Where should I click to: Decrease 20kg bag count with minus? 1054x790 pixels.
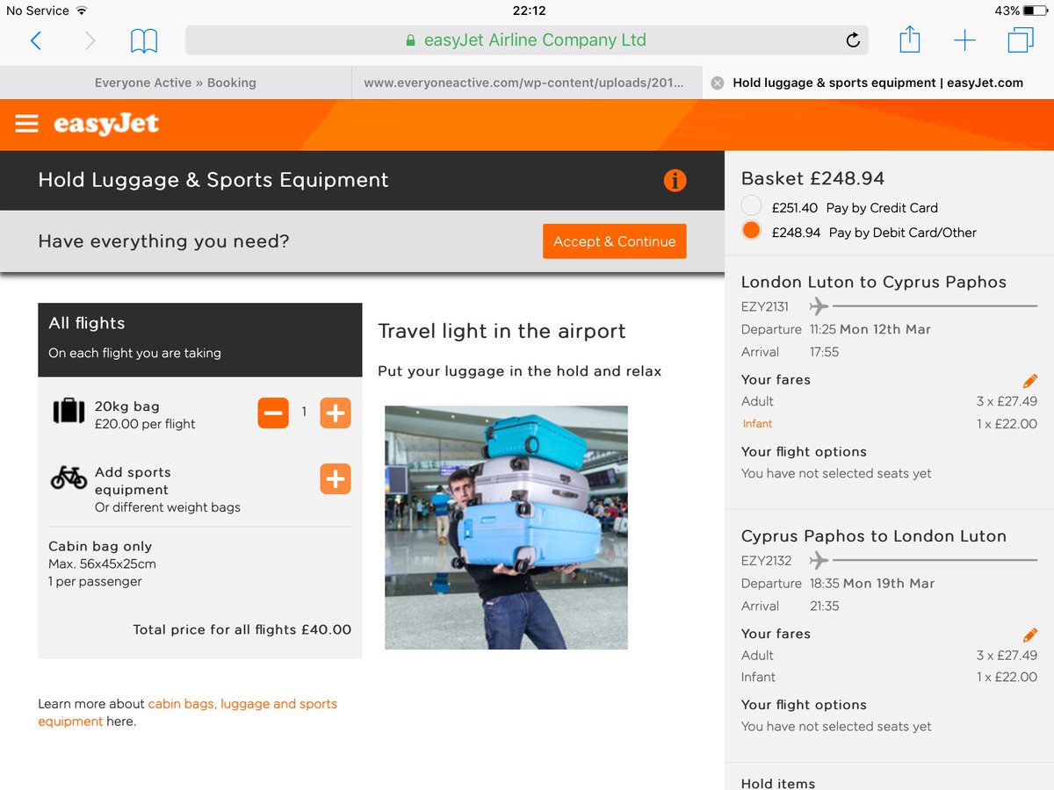(x=273, y=413)
